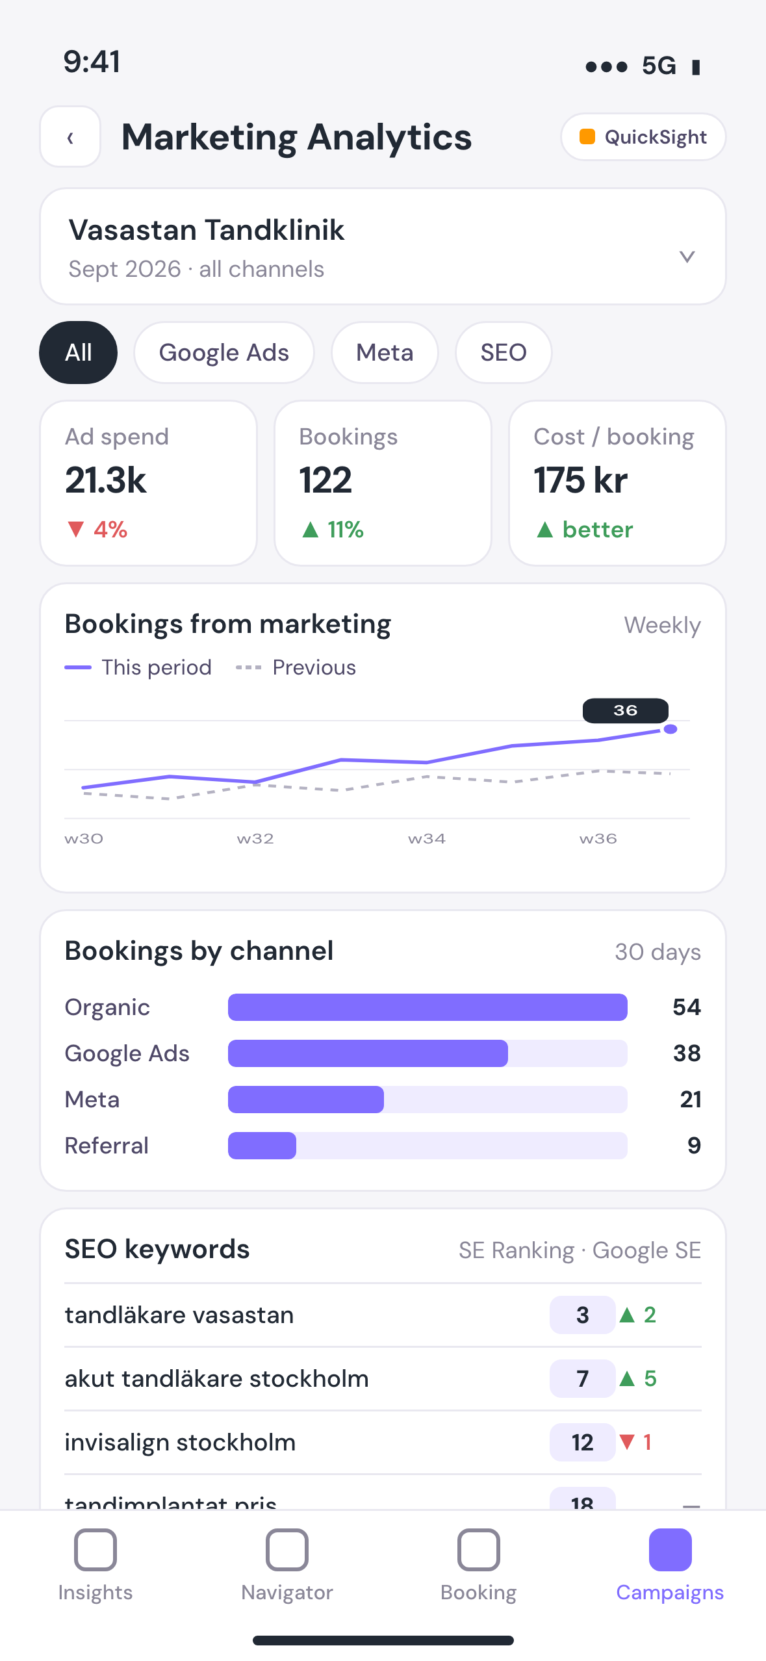Image resolution: width=766 pixels, height=1661 pixels.
Task: Click the 9:41 clock in status bar
Action: point(92,62)
